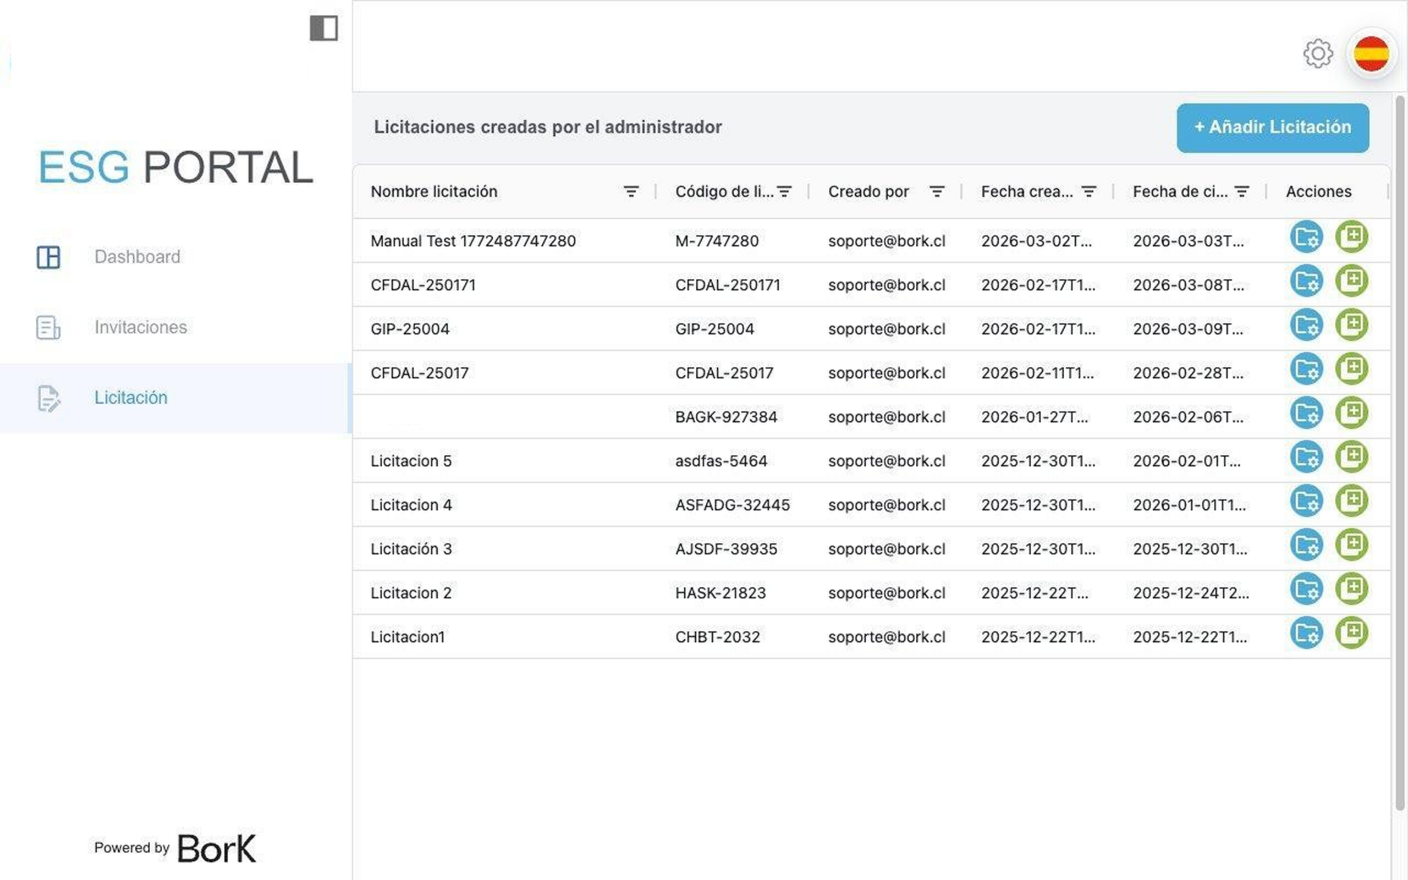Click the Añadir Licitación button
The width and height of the screenshot is (1408, 880).
[1273, 128]
